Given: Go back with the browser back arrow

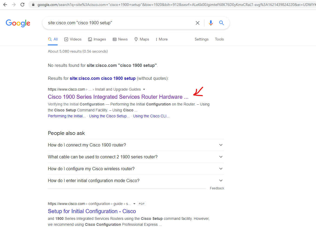Looking at the screenshot, I should (5, 5).
